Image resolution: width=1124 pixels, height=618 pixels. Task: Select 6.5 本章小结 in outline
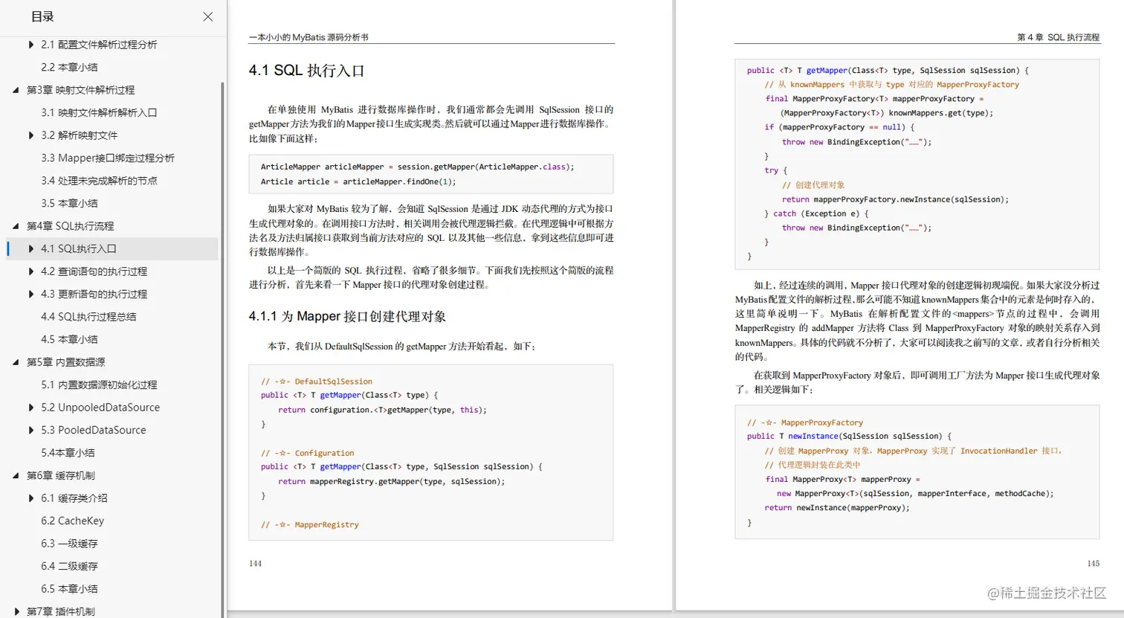pyautogui.click(x=69, y=589)
